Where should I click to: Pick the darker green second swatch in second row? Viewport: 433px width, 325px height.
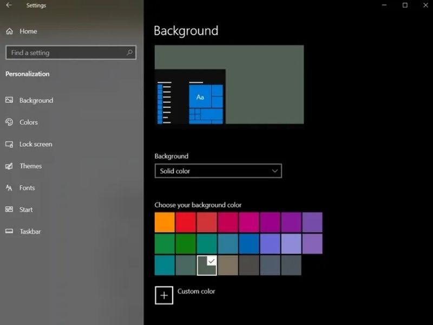[186, 244]
